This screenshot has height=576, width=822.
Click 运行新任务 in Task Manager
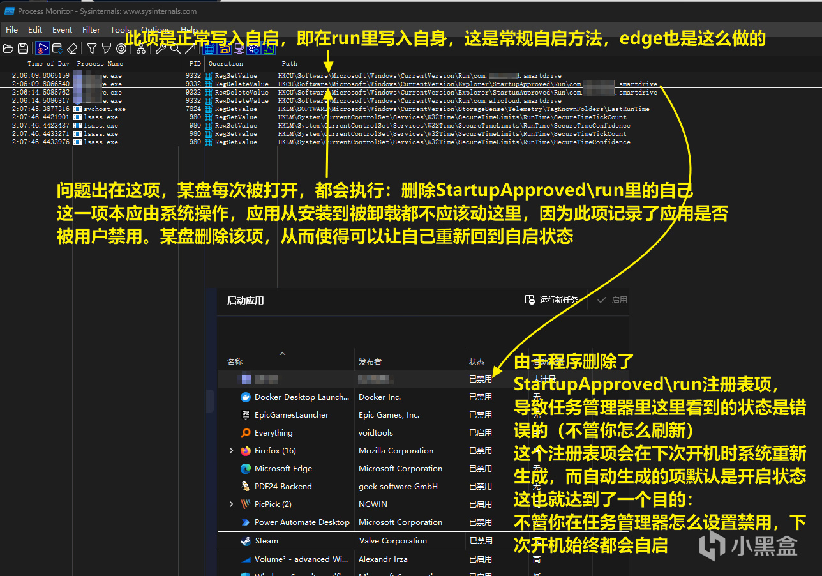pos(551,300)
